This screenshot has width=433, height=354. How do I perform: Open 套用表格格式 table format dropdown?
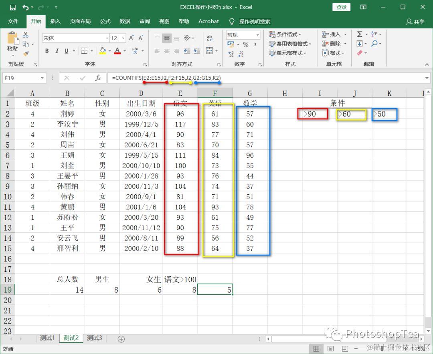pos(290,44)
